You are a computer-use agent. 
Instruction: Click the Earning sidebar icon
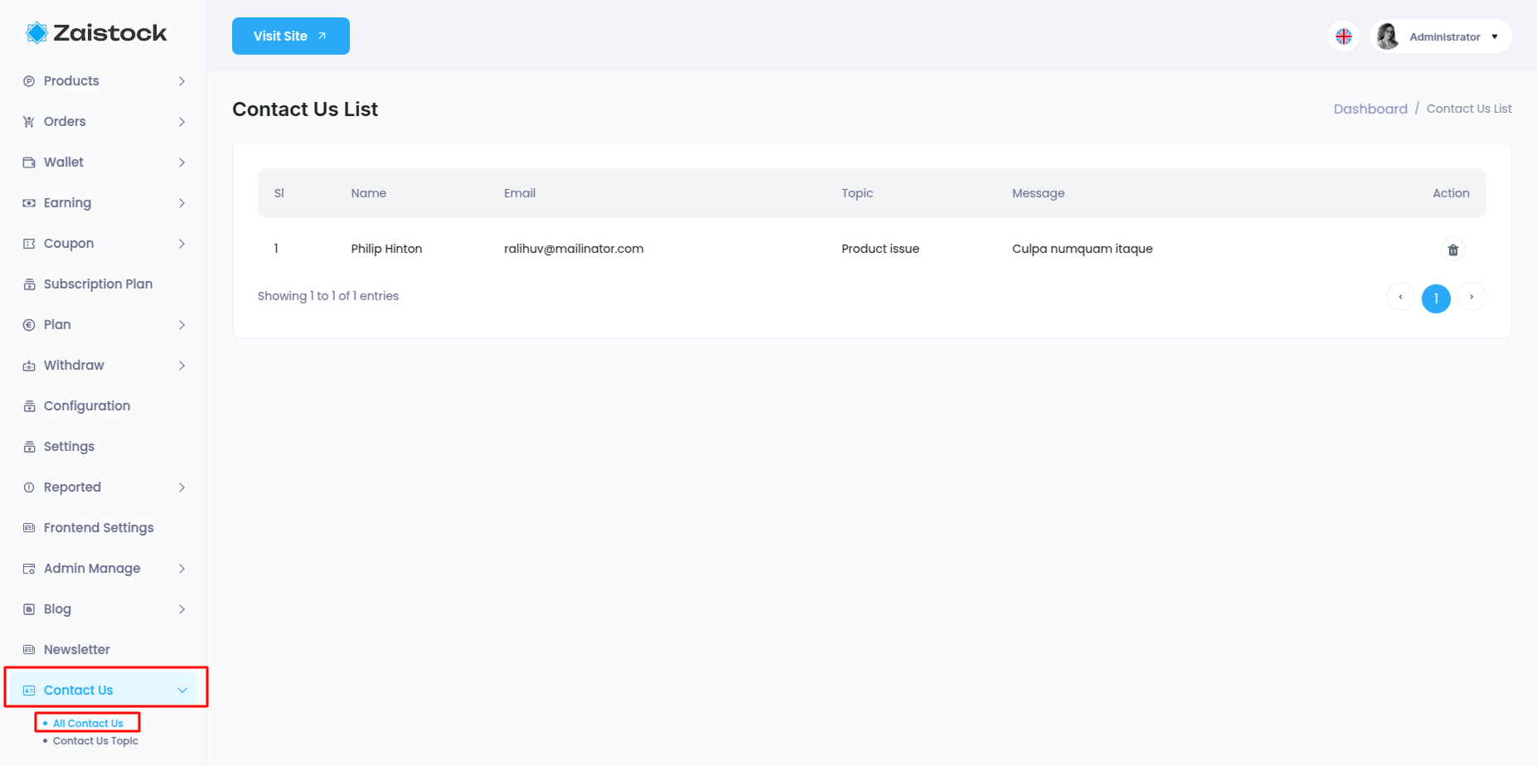[29, 203]
